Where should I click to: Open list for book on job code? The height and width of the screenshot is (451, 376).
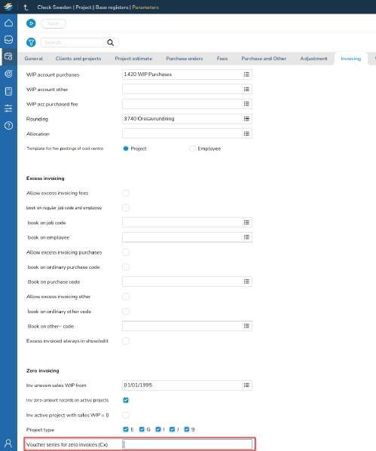[x=246, y=222]
